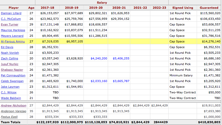The image size is (222, 125).
Task: Click the Guaranteed column header
Action: (x=209, y=8)
